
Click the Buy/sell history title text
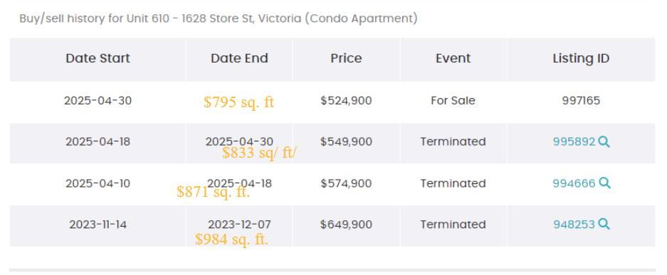(x=219, y=18)
